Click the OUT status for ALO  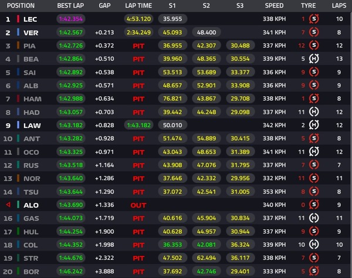[x=138, y=205]
